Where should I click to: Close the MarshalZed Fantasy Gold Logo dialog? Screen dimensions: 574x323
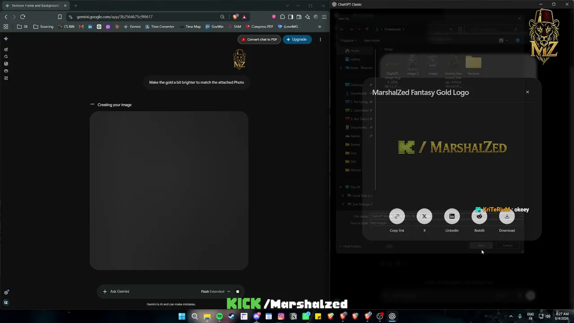tap(527, 92)
